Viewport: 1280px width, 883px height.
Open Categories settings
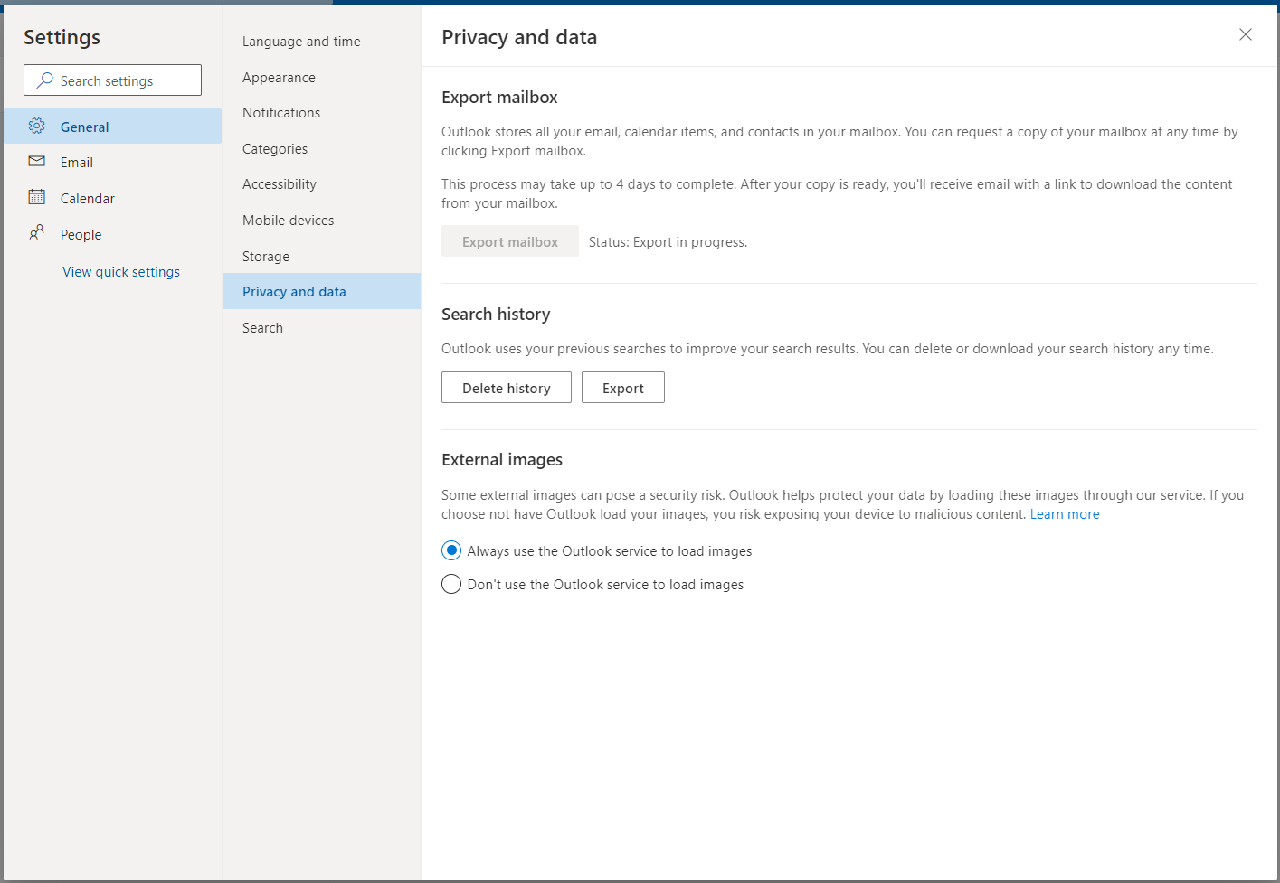275,149
